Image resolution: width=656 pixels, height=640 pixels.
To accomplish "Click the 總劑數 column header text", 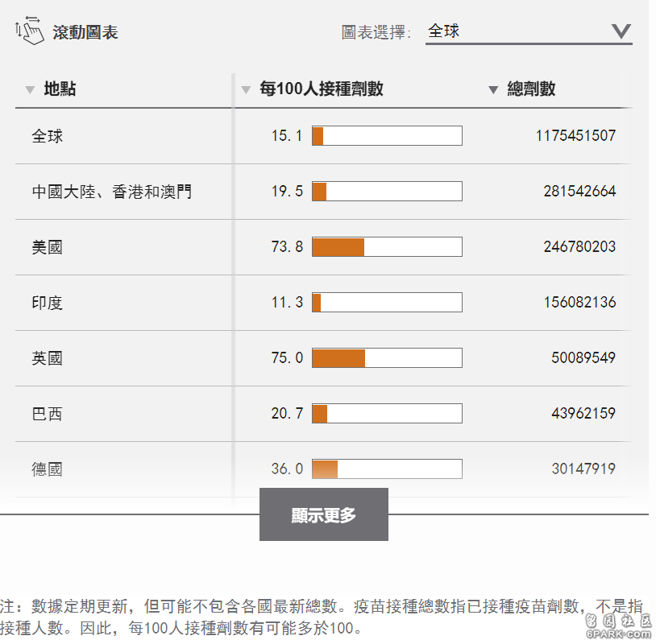I will [531, 89].
